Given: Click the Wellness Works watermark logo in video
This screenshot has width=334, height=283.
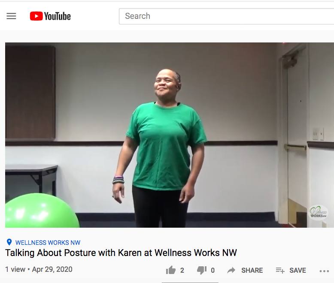Looking at the screenshot, I should click(318, 212).
